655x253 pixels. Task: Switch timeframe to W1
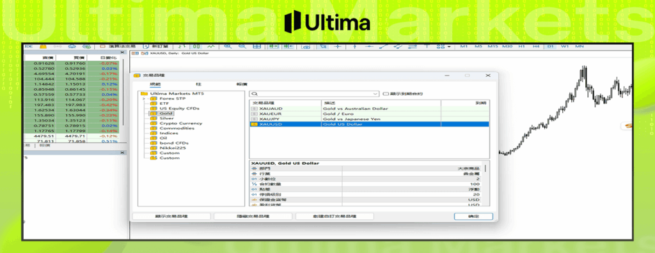[565, 47]
